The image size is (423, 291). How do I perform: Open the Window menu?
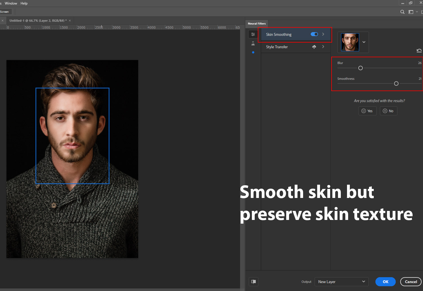click(x=11, y=3)
